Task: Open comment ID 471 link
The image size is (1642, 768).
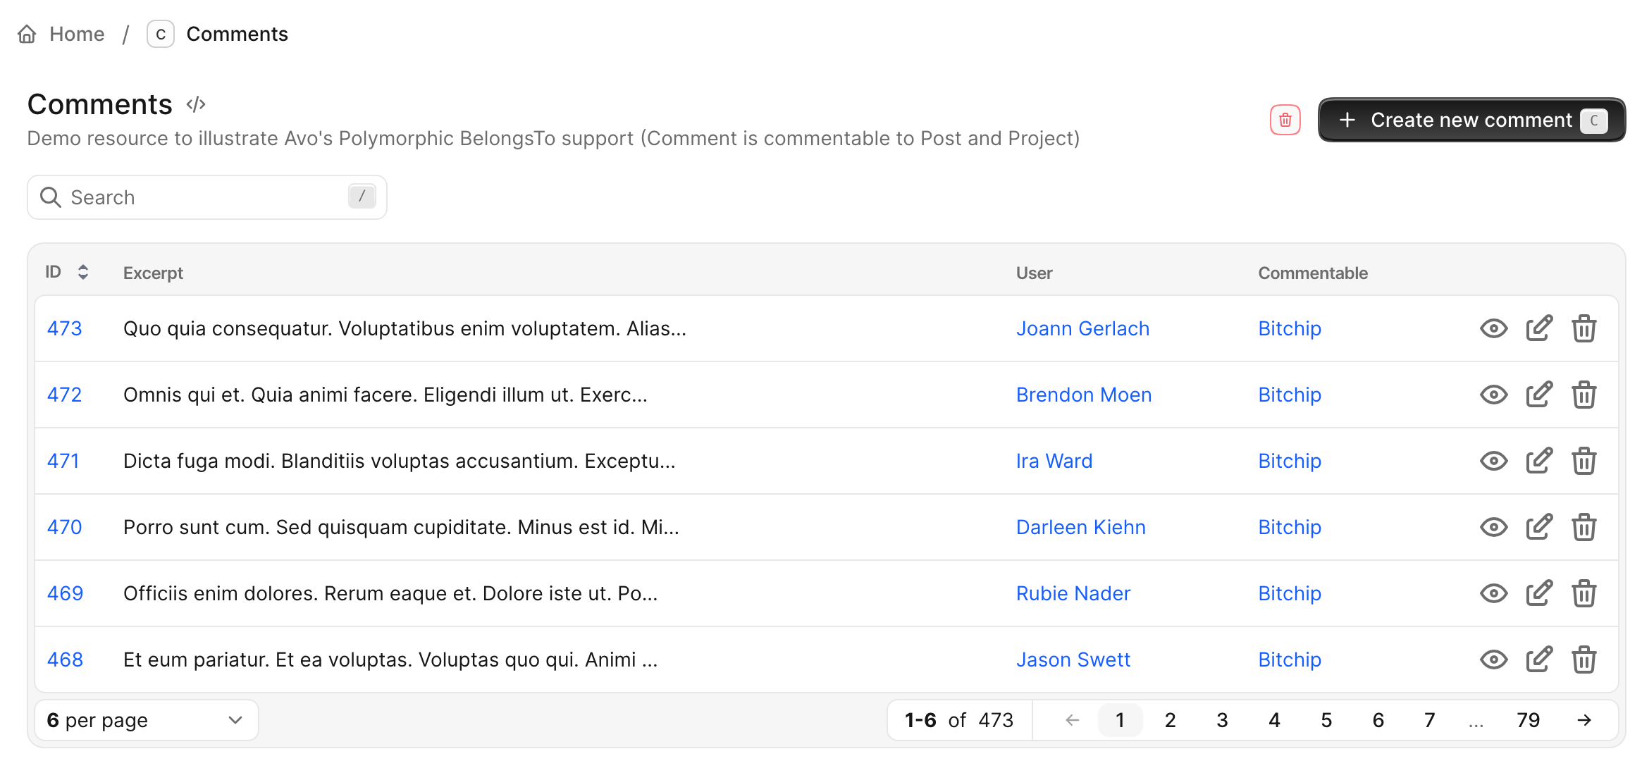Action: coord(63,461)
